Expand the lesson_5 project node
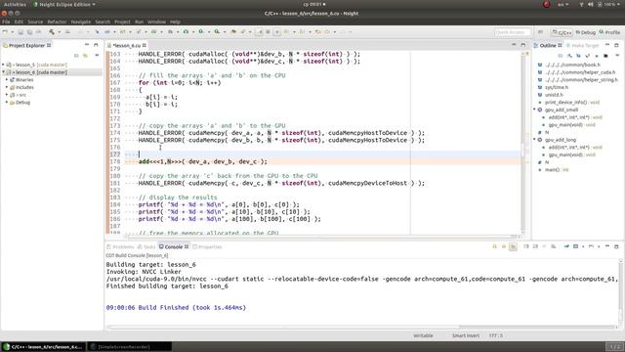Viewport: 625px width, 352px height. [4, 65]
